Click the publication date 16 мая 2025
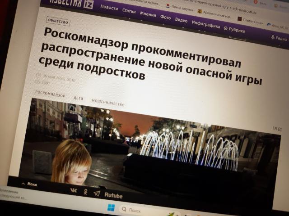Image resolution: width=289 pixels, height=216 pixels. click(59, 78)
